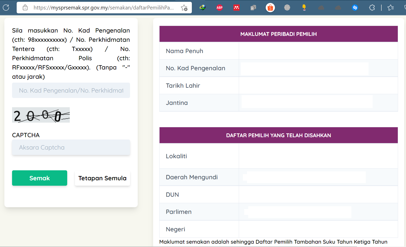
Task: Click the Aksara Captcha text field
Action: point(71,147)
